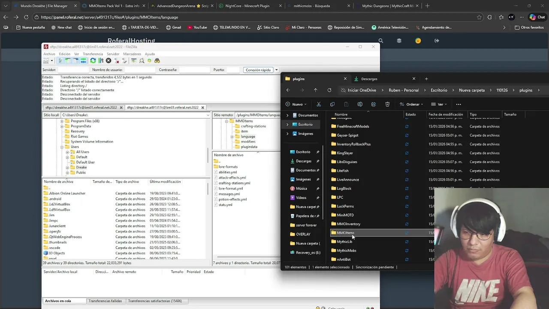This screenshot has width=549, height=309.
Task: Click the Delete trash icon in Explorer
Action: coord(387,104)
